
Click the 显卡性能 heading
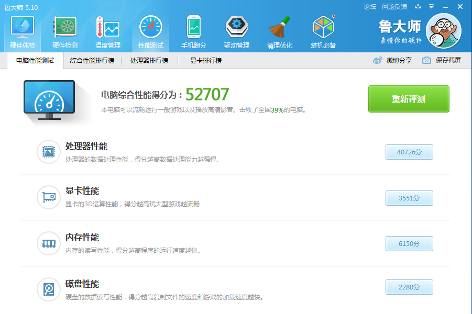(82, 190)
